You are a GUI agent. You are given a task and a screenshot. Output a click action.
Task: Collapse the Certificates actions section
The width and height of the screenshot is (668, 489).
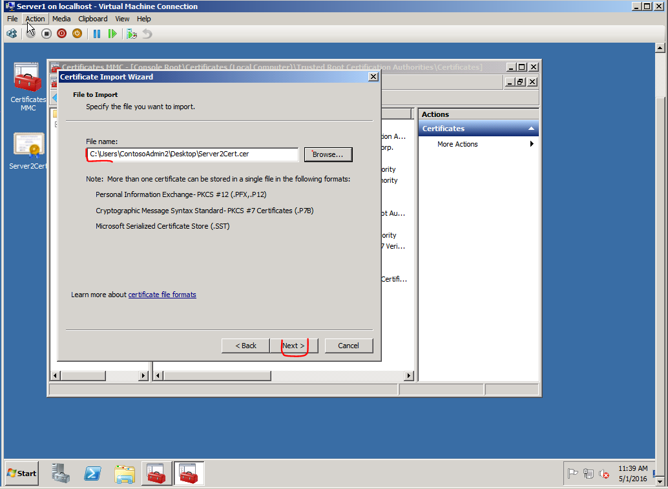[531, 129]
